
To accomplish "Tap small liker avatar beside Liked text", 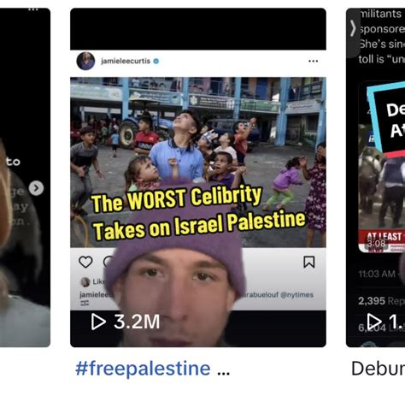I will pos(85,281).
